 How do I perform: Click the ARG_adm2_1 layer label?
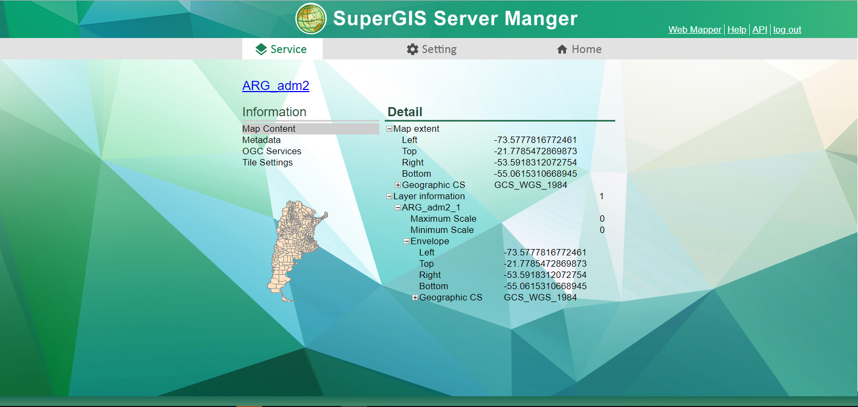431,207
